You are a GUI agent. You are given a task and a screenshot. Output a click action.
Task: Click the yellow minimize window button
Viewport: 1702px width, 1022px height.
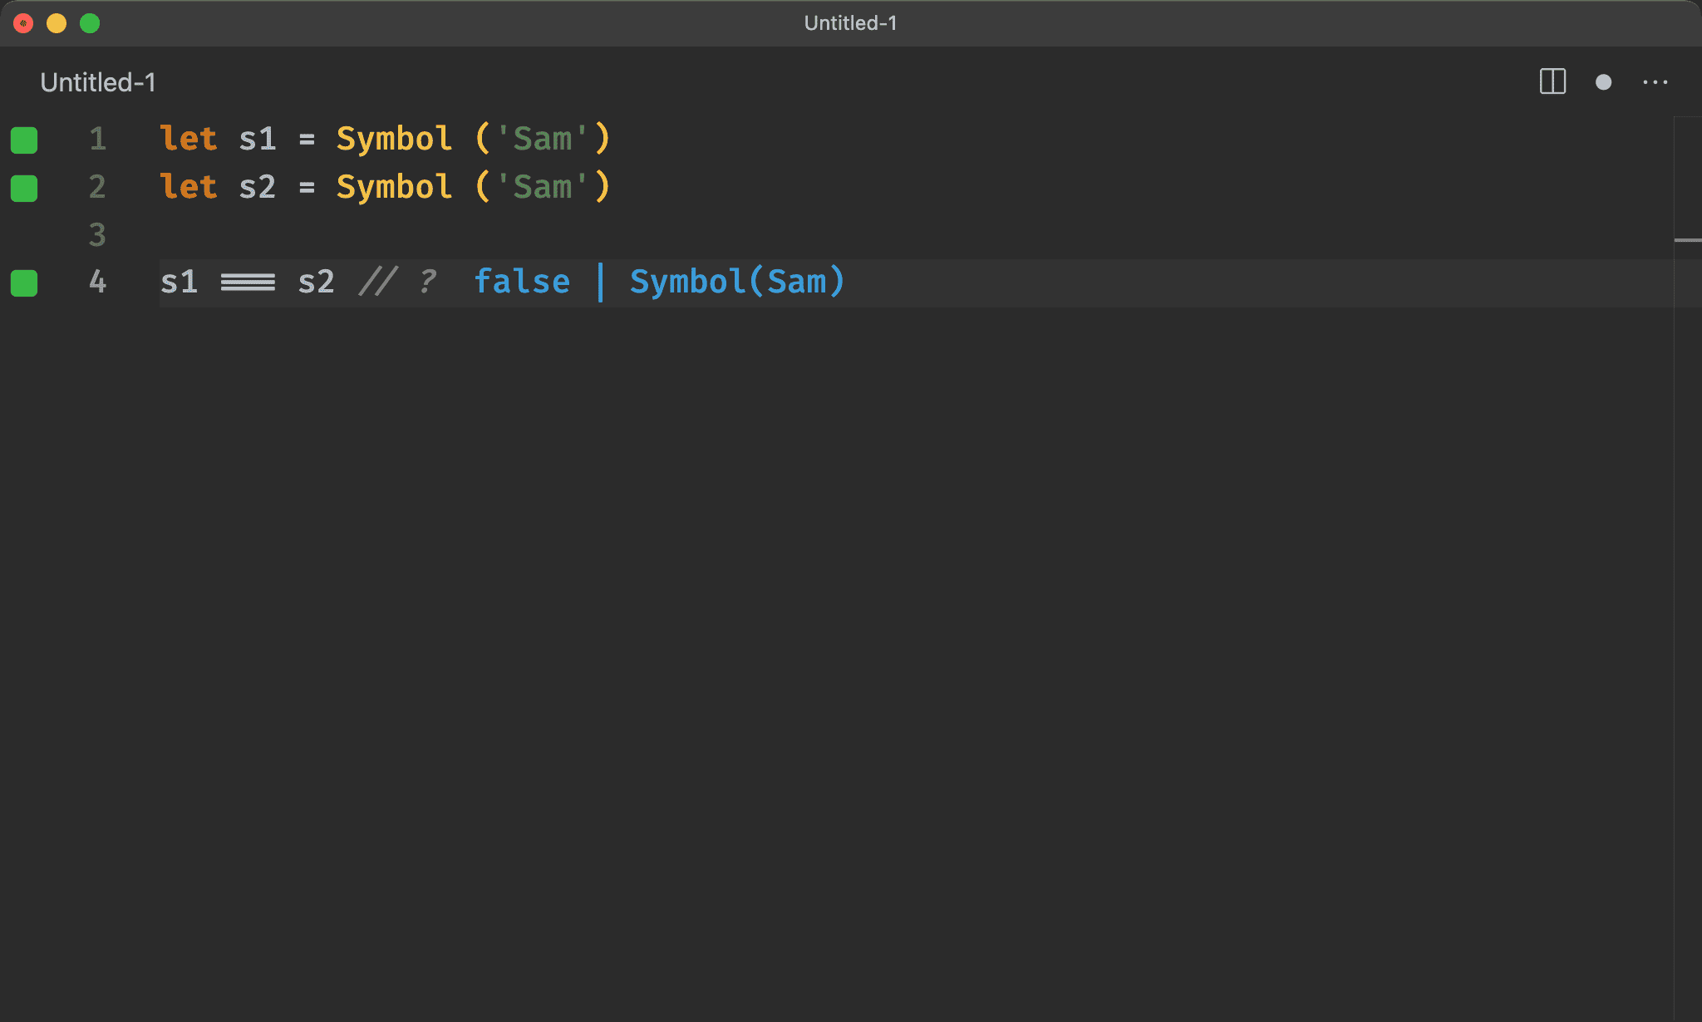pos(57,23)
